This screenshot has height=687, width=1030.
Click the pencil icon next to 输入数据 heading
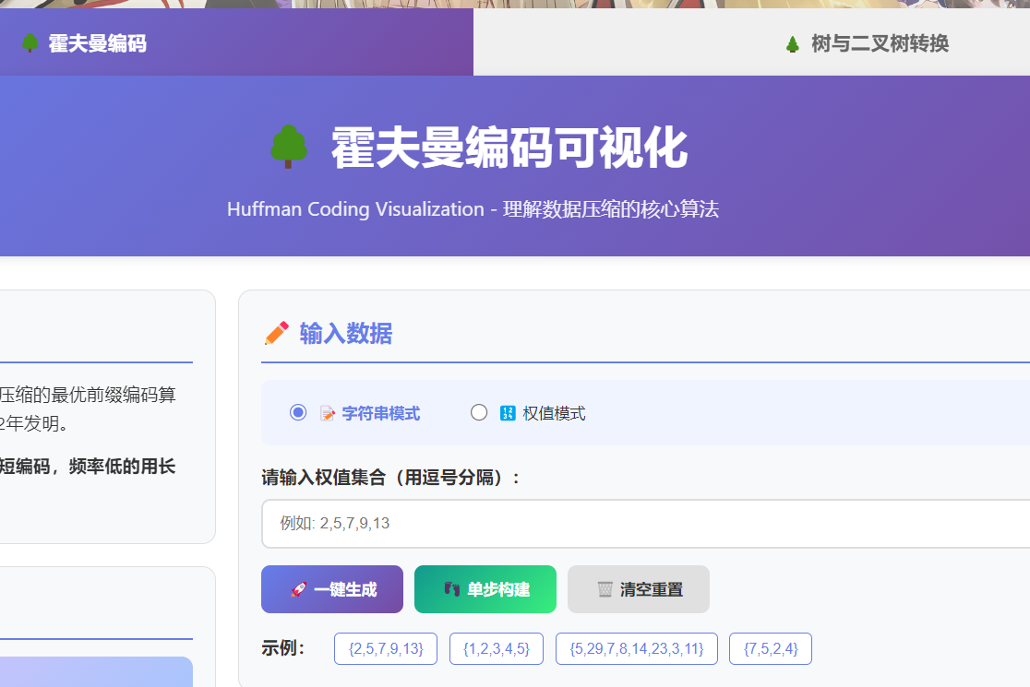tap(276, 335)
